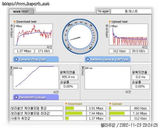Click the 3.91 Mbps download progress bar
Image resolution: width=160 pixels, height=129 pixels.
point(76,108)
